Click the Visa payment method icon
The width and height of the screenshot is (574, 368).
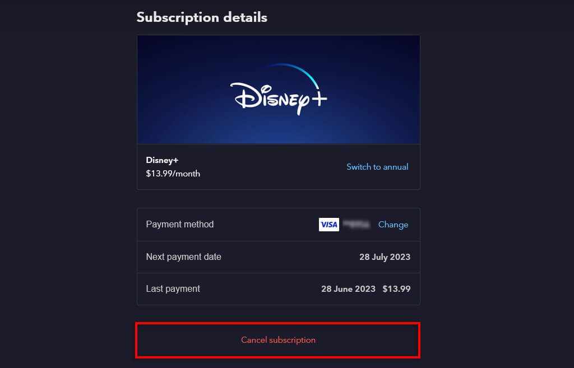click(329, 224)
